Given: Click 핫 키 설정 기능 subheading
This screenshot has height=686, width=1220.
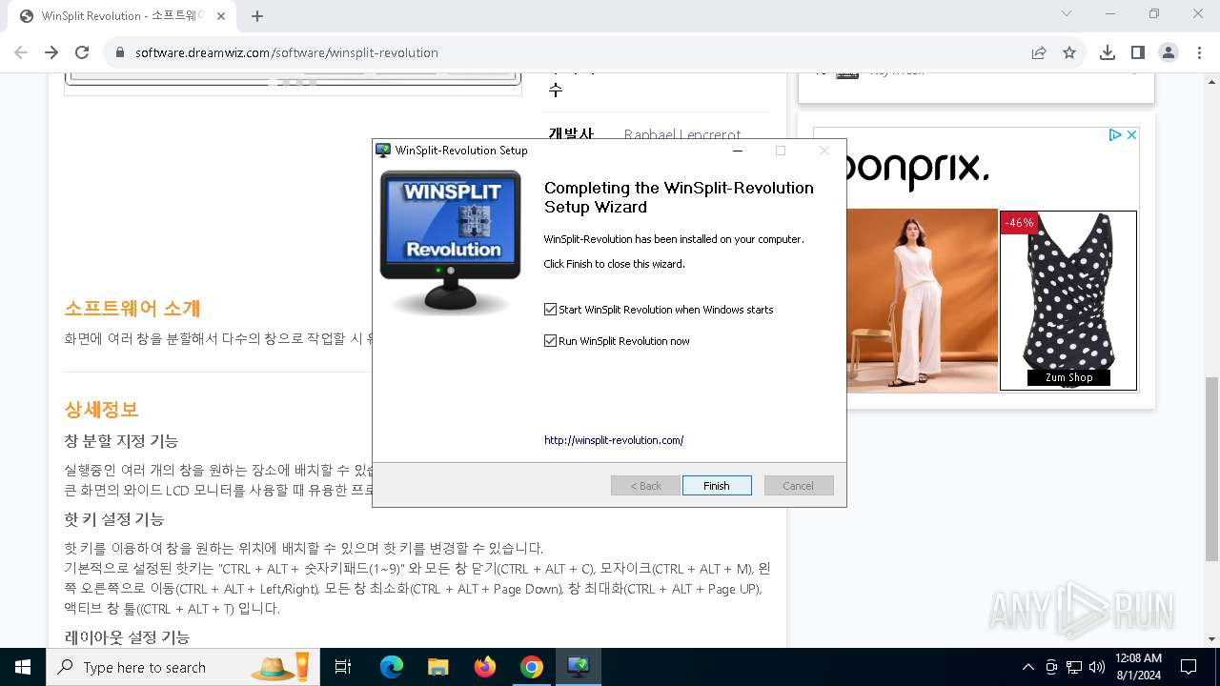Looking at the screenshot, I should pos(114,519).
